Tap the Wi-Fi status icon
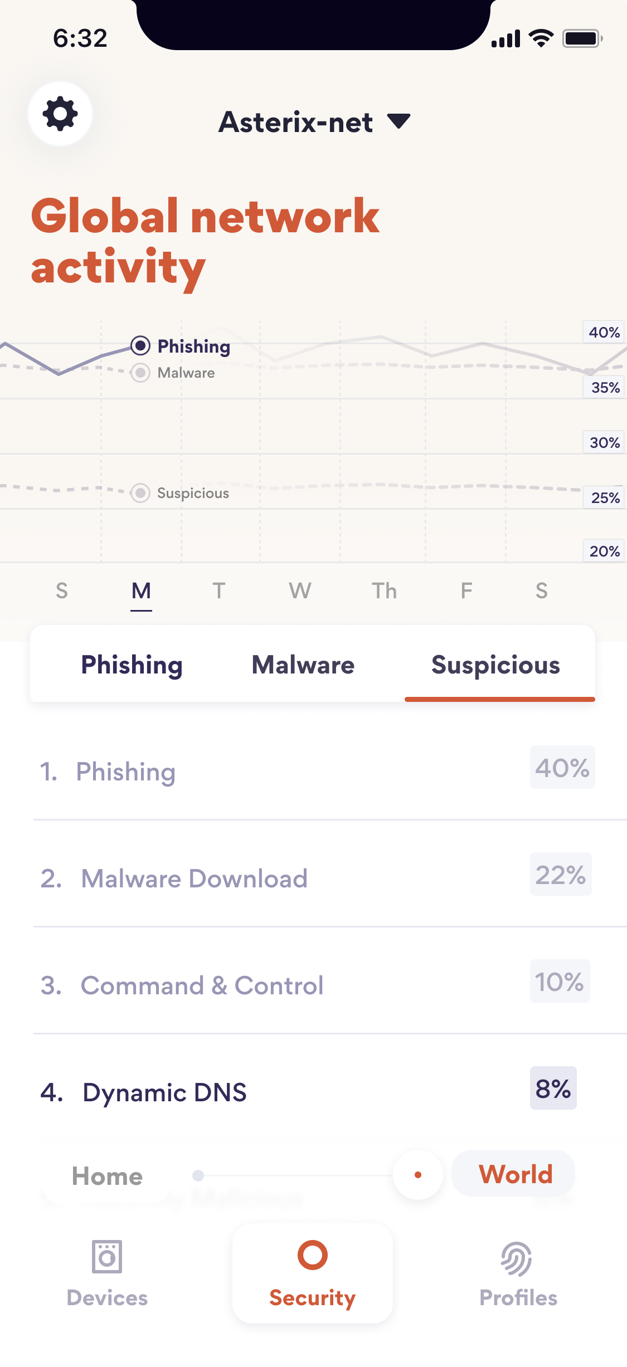This screenshot has width=627, height=1367. [541, 38]
